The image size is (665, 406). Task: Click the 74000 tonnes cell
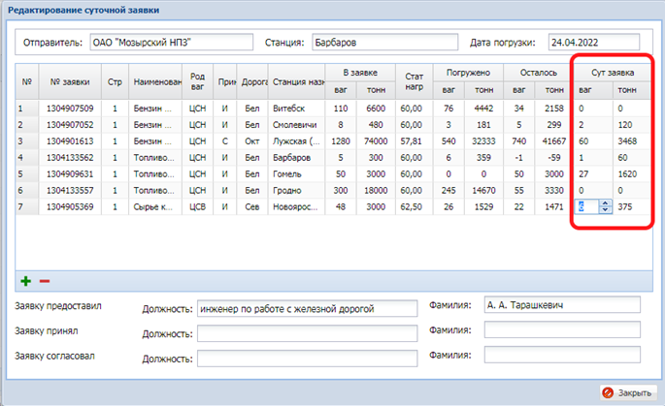point(376,141)
